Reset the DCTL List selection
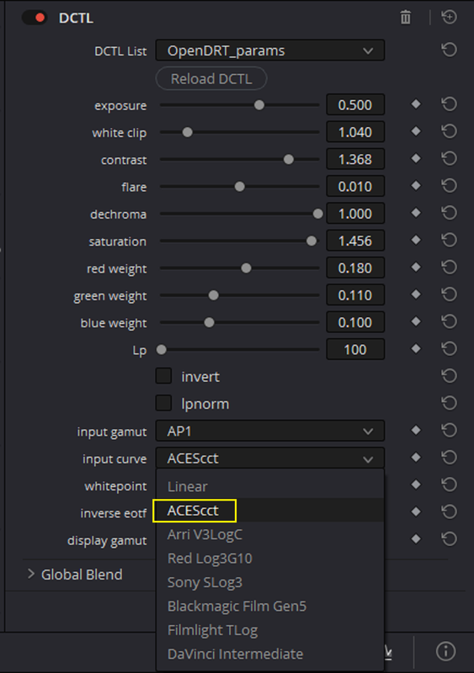This screenshot has height=673, width=474. (449, 50)
